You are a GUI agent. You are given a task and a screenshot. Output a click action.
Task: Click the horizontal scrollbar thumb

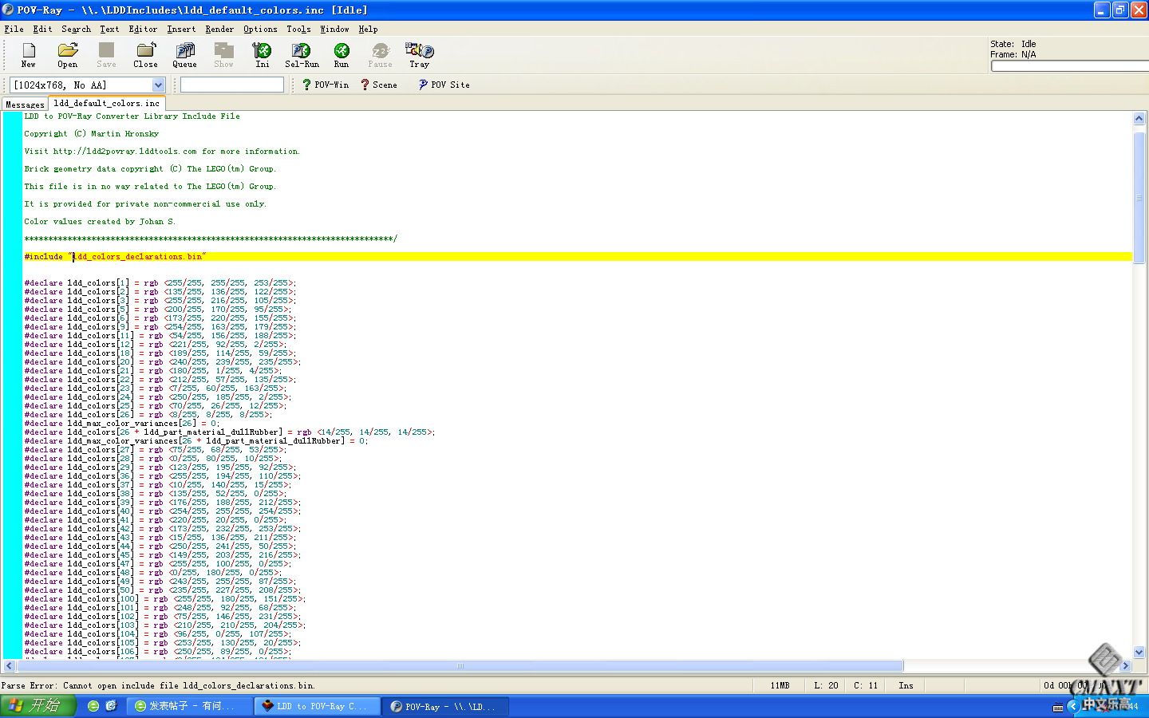point(460,665)
